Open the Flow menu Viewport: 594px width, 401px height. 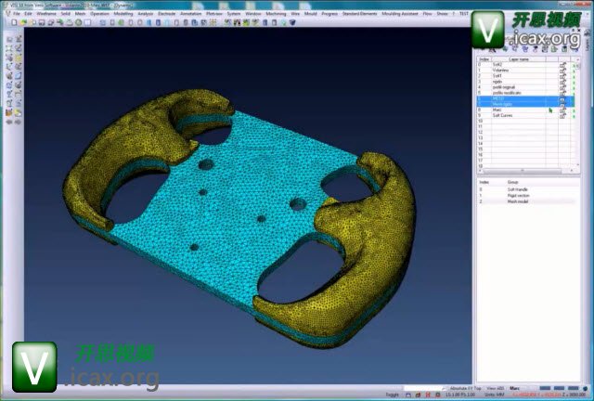(x=427, y=14)
